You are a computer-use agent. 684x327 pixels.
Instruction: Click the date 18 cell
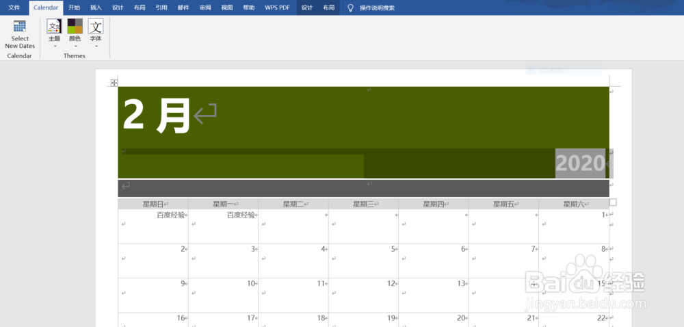pyautogui.click(x=293, y=320)
